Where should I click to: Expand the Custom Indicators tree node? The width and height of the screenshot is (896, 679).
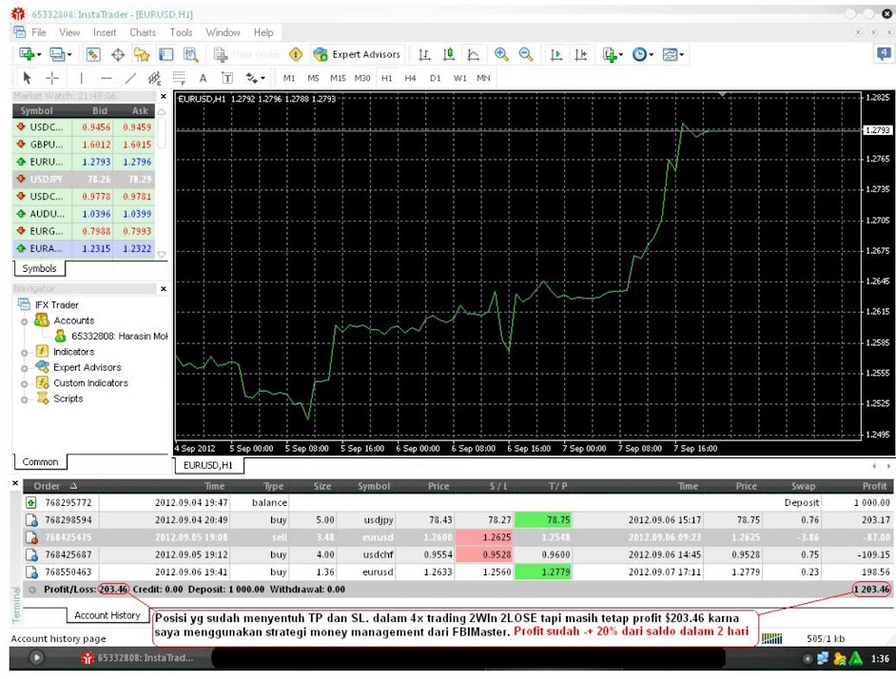24,384
